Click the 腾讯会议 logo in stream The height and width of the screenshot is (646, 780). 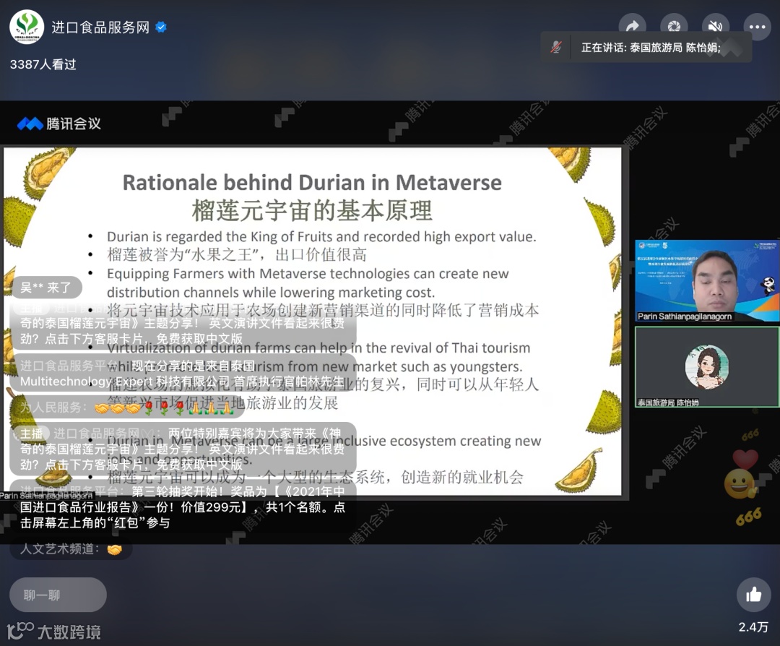tap(59, 124)
